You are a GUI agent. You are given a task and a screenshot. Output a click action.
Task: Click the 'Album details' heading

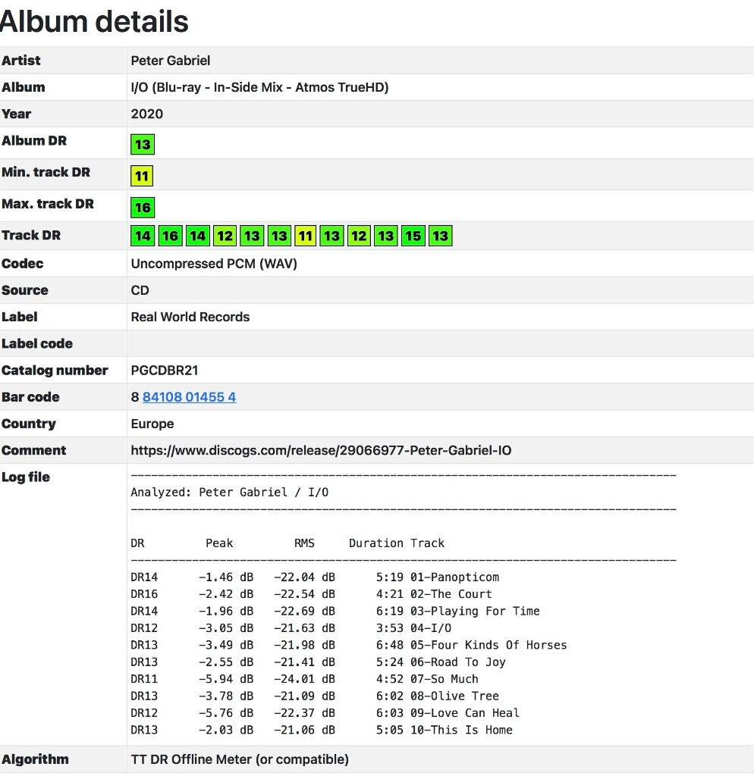pyautogui.click(x=94, y=21)
